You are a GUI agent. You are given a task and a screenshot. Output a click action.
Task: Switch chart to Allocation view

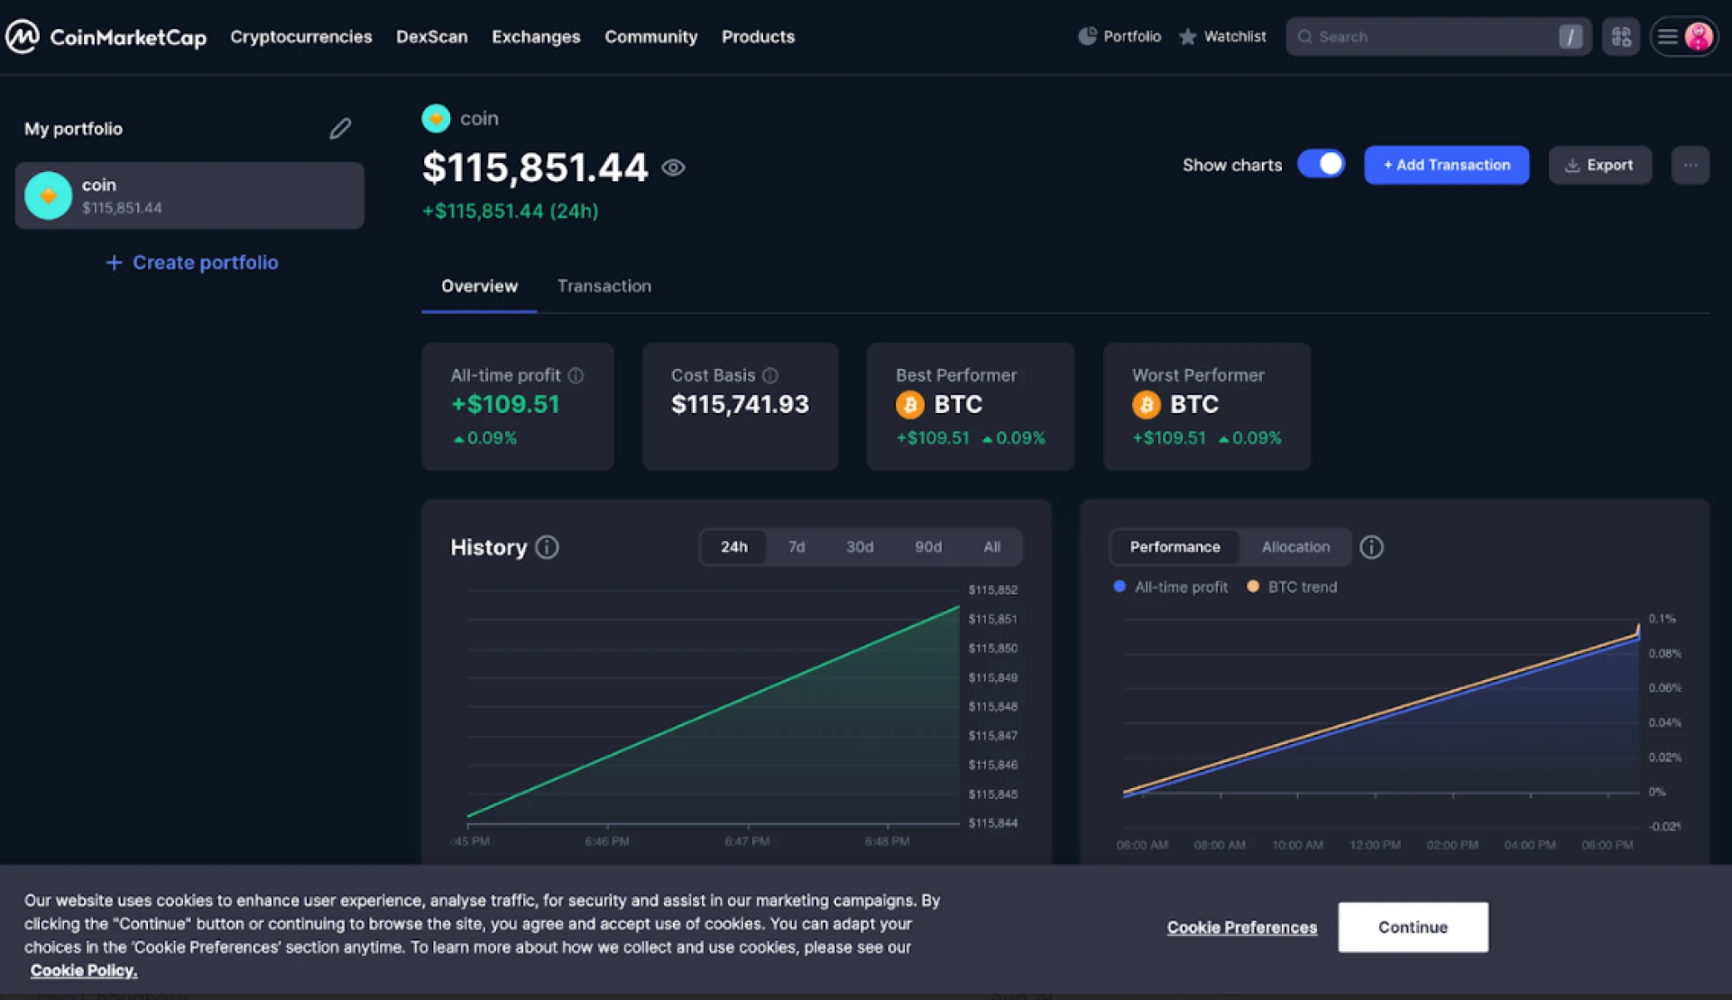click(x=1295, y=546)
